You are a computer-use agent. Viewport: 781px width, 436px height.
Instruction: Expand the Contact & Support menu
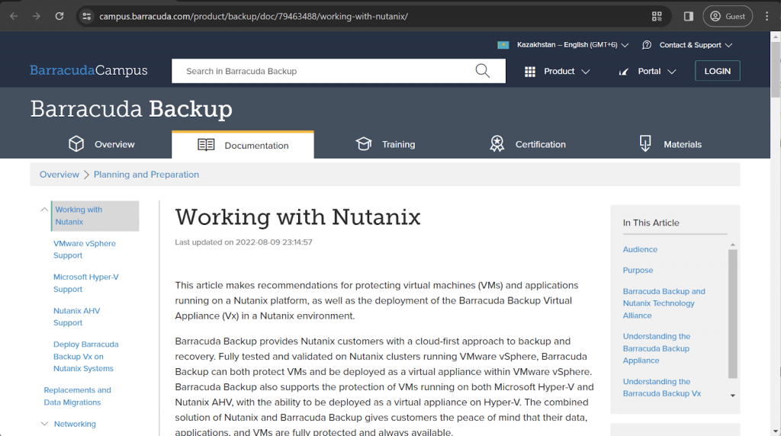[696, 45]
